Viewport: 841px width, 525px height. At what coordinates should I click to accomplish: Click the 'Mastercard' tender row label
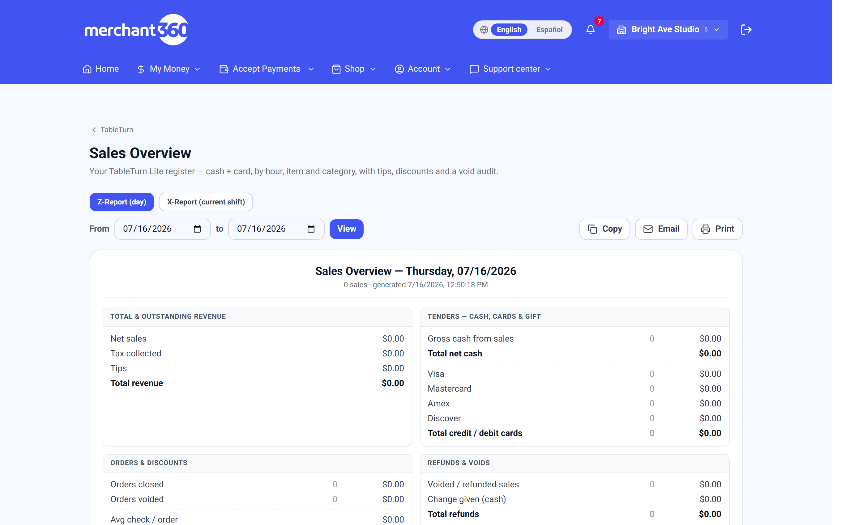tap(449, 389)
